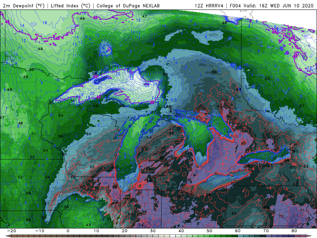The width and height of the screenshot is (317, 238).
Task: Click the '30' colorbar scale label
Action: click(153, 231)
